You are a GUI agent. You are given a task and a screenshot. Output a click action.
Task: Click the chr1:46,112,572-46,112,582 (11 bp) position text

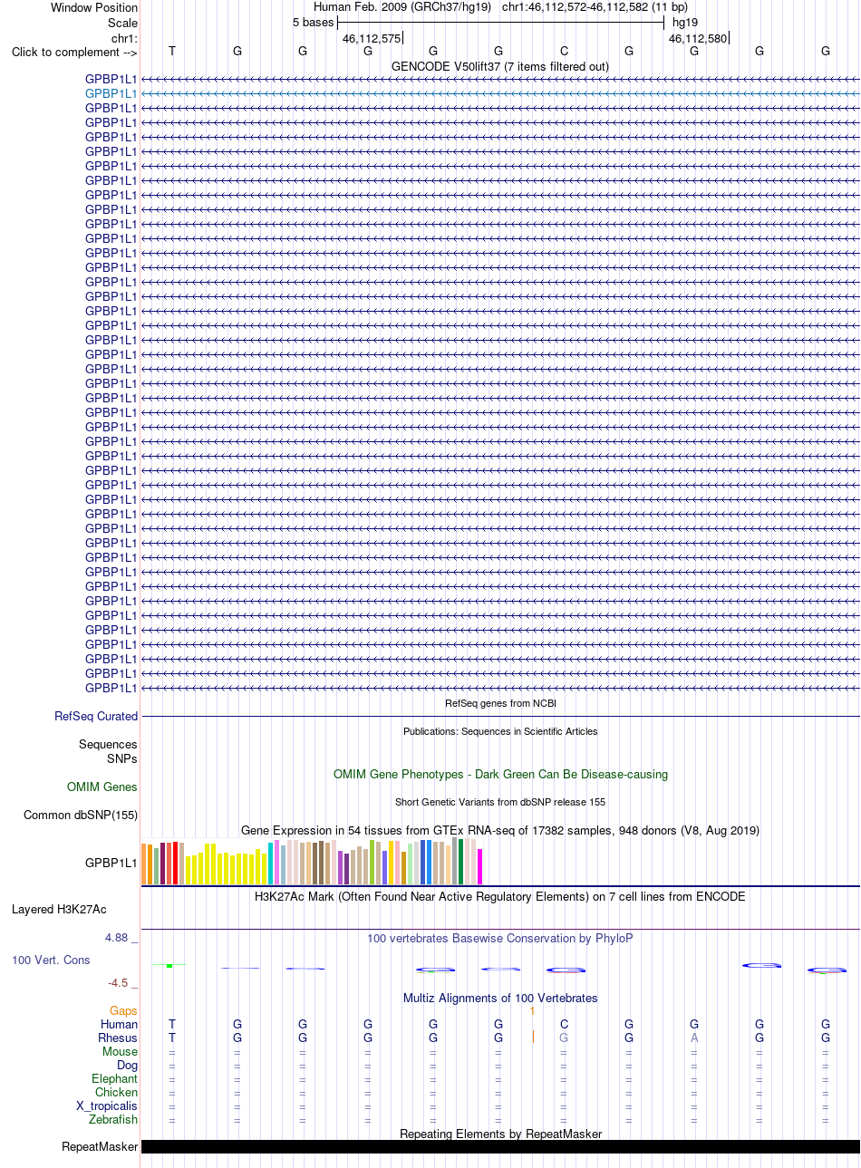(x=595, y=7)
